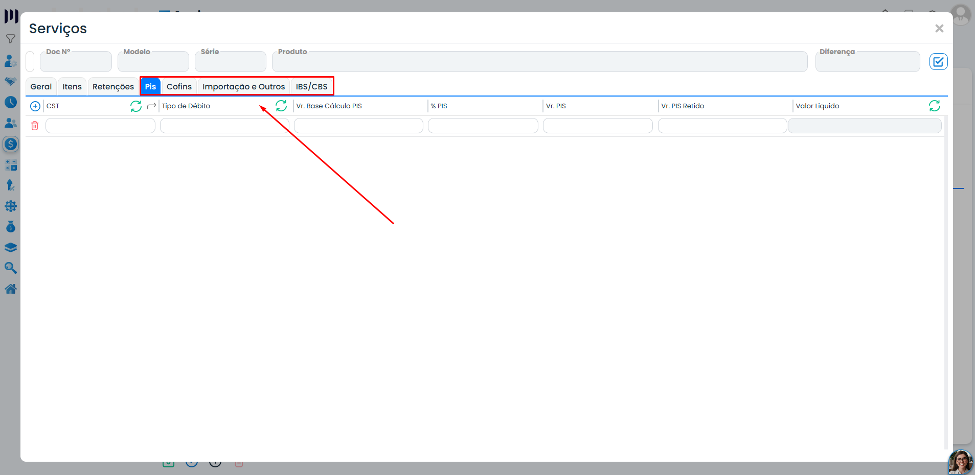Close the Serviços dialog
Viewport: 975px width, 475px height.
pyautogui.click(x=939, y=29)
